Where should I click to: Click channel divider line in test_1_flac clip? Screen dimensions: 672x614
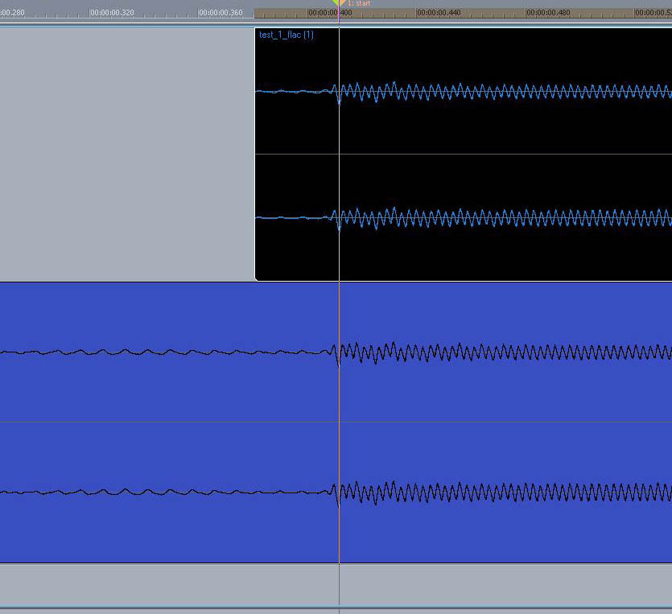483,154
